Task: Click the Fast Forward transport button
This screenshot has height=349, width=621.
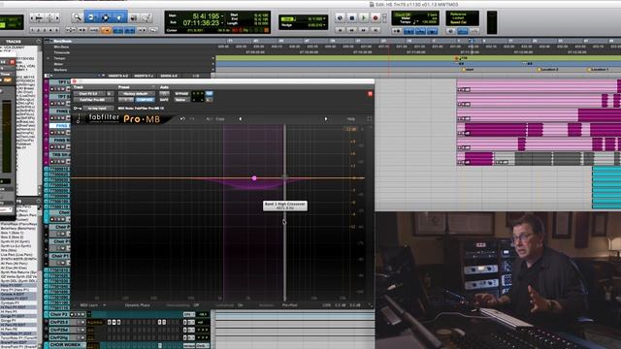Action: 364,30
